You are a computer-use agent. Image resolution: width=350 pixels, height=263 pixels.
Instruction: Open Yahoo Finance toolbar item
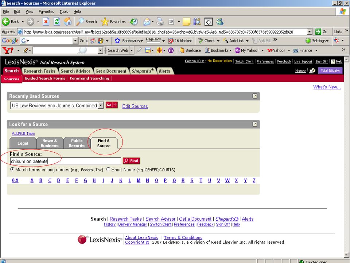pyautogui.click(x=303, y=50)
